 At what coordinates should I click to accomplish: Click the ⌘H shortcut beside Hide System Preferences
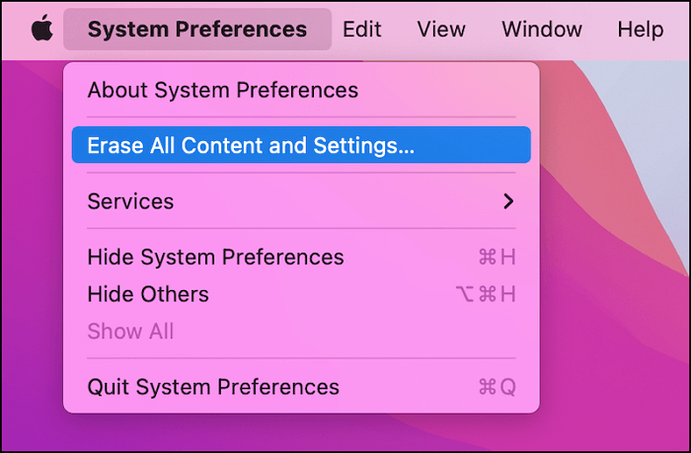point(497,258)
